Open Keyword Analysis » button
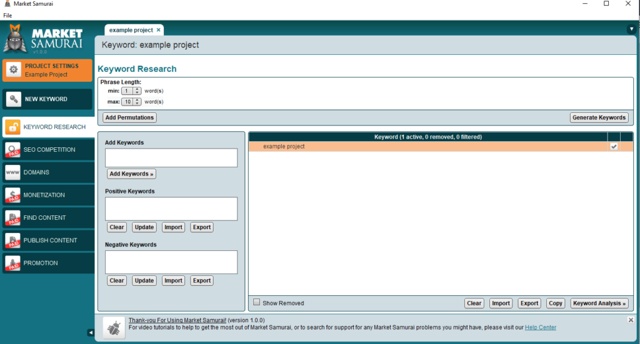 coord(599,303)
